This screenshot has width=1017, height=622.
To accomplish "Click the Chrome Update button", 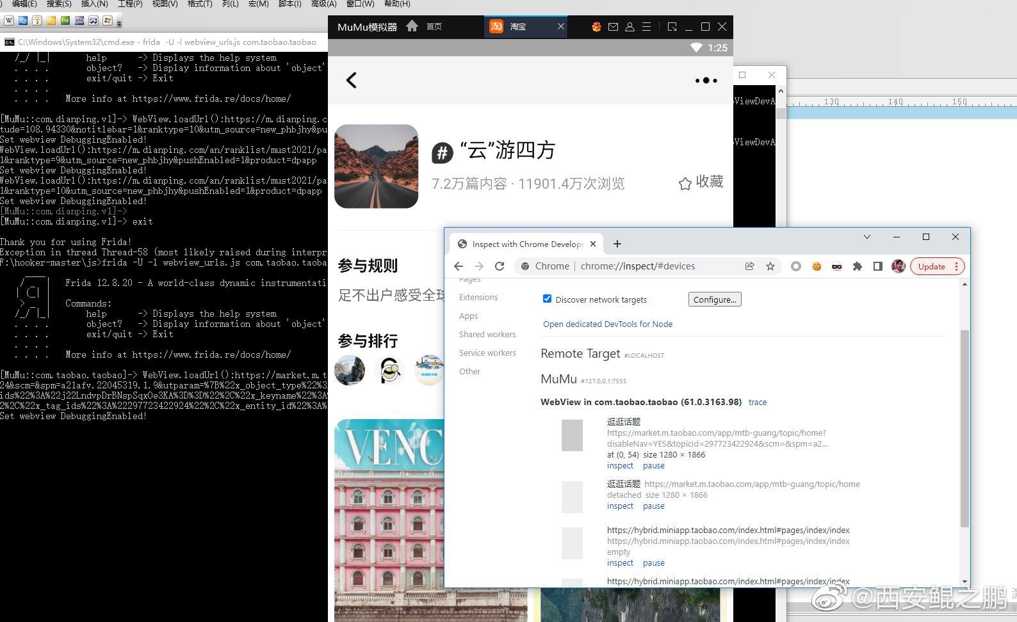I will point(938,266).
